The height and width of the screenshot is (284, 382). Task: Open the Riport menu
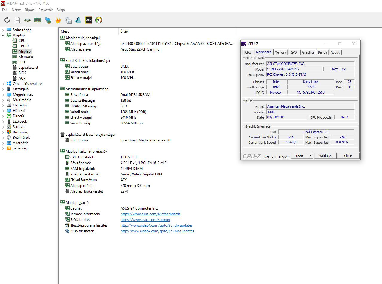tap(30, 10)
